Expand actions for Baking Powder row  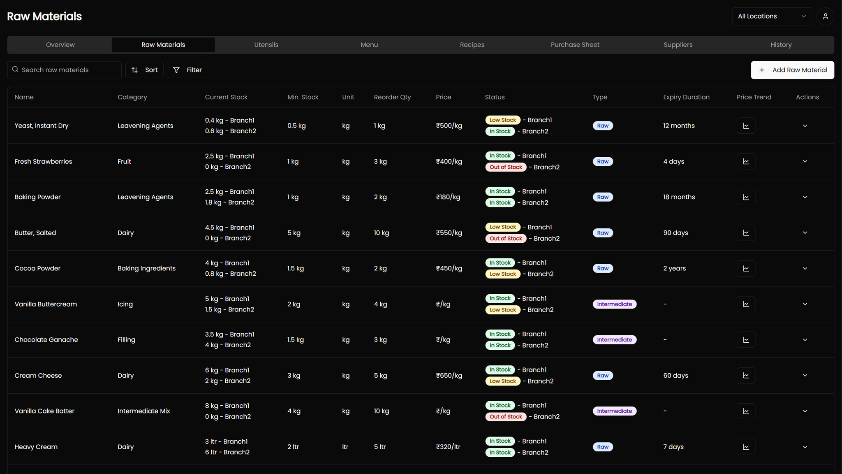point(805,197)
